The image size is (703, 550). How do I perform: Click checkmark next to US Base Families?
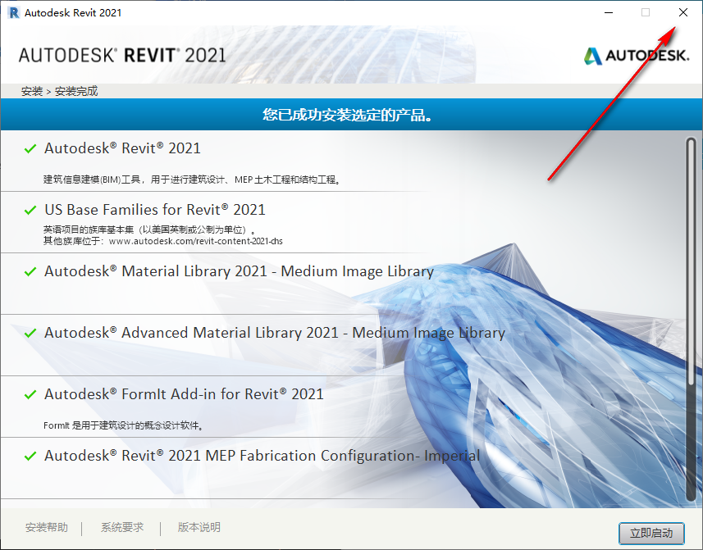point(30,211)
